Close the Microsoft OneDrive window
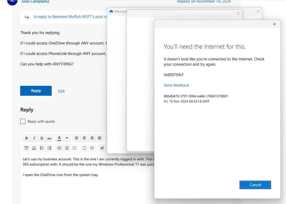286x204 pixels. 258,11
